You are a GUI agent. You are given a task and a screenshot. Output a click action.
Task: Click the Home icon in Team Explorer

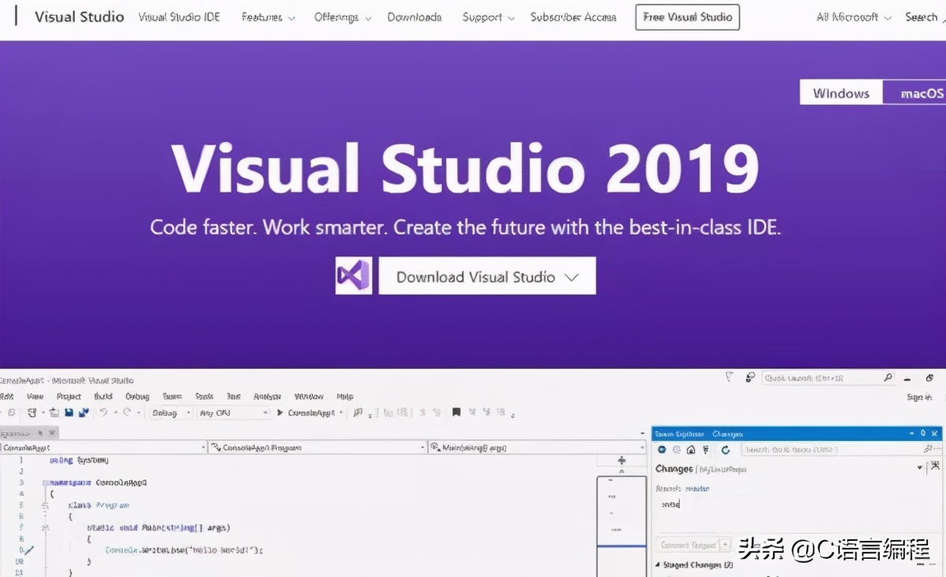click(x=690, y=450)
